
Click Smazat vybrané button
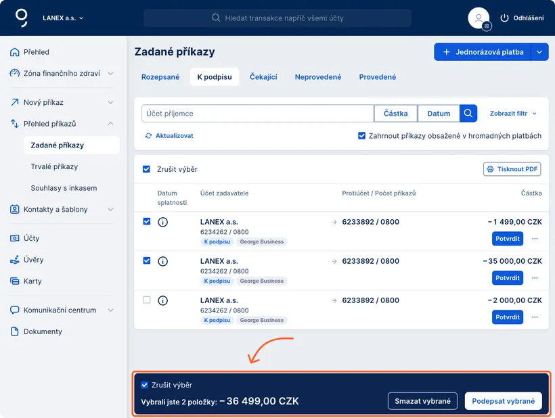click(x=422, y=401)
